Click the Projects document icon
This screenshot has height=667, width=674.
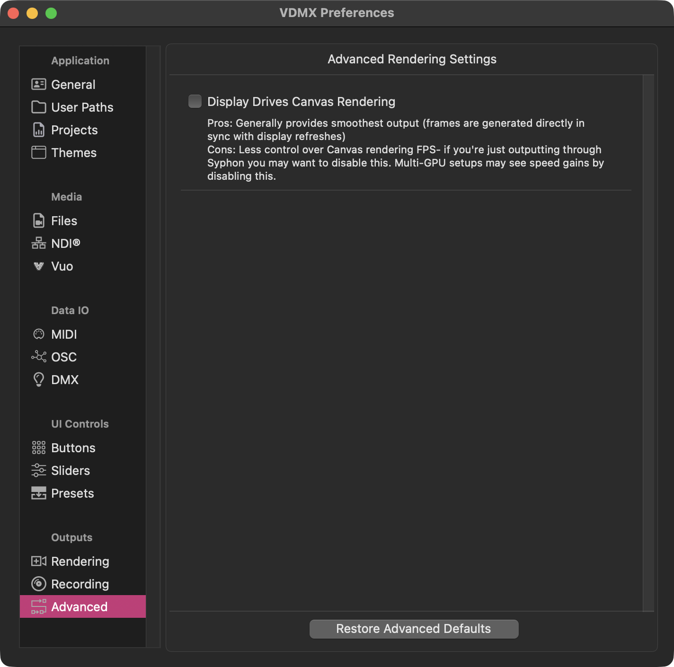point(38,130)
